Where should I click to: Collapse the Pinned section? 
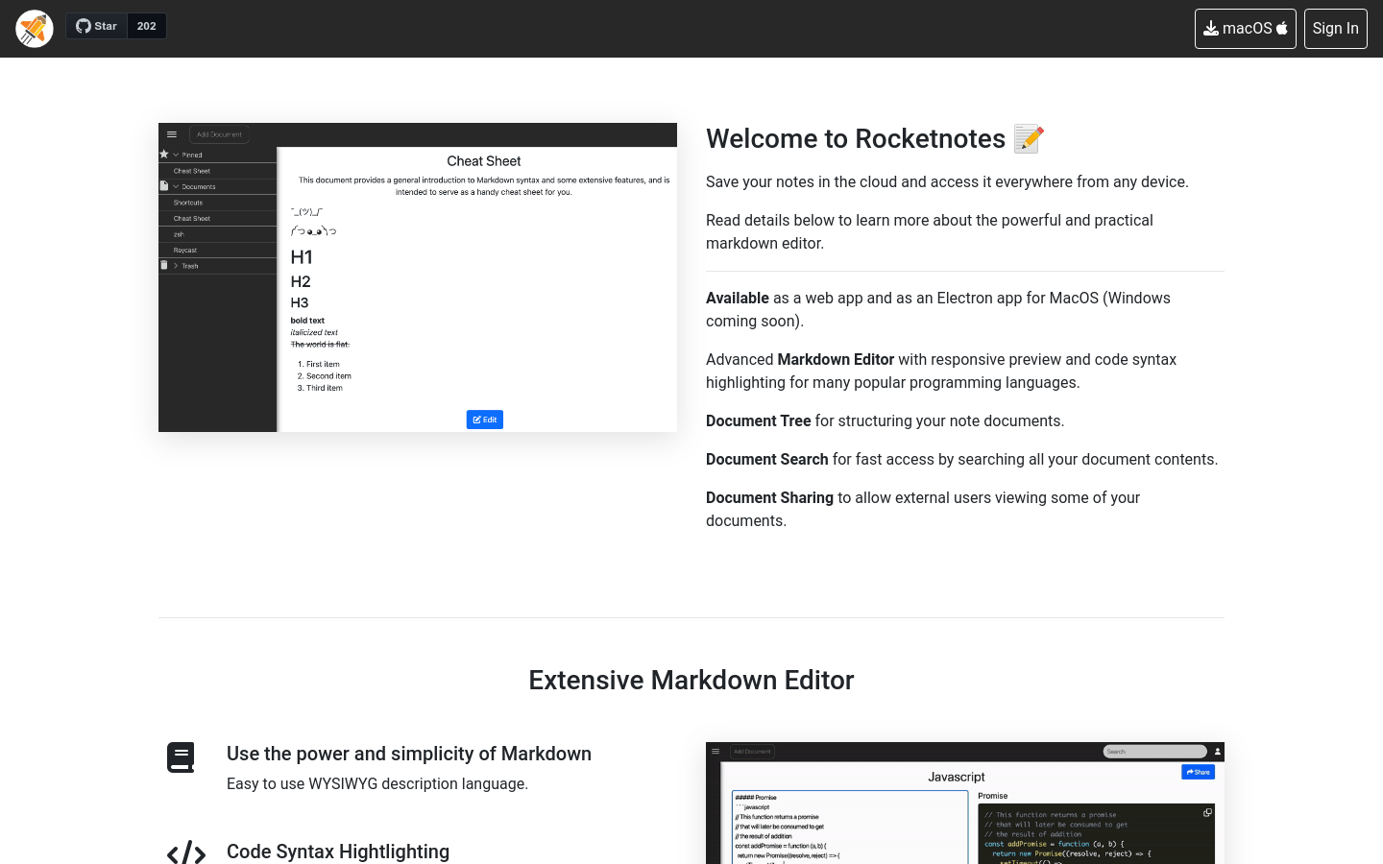(176, 155)
